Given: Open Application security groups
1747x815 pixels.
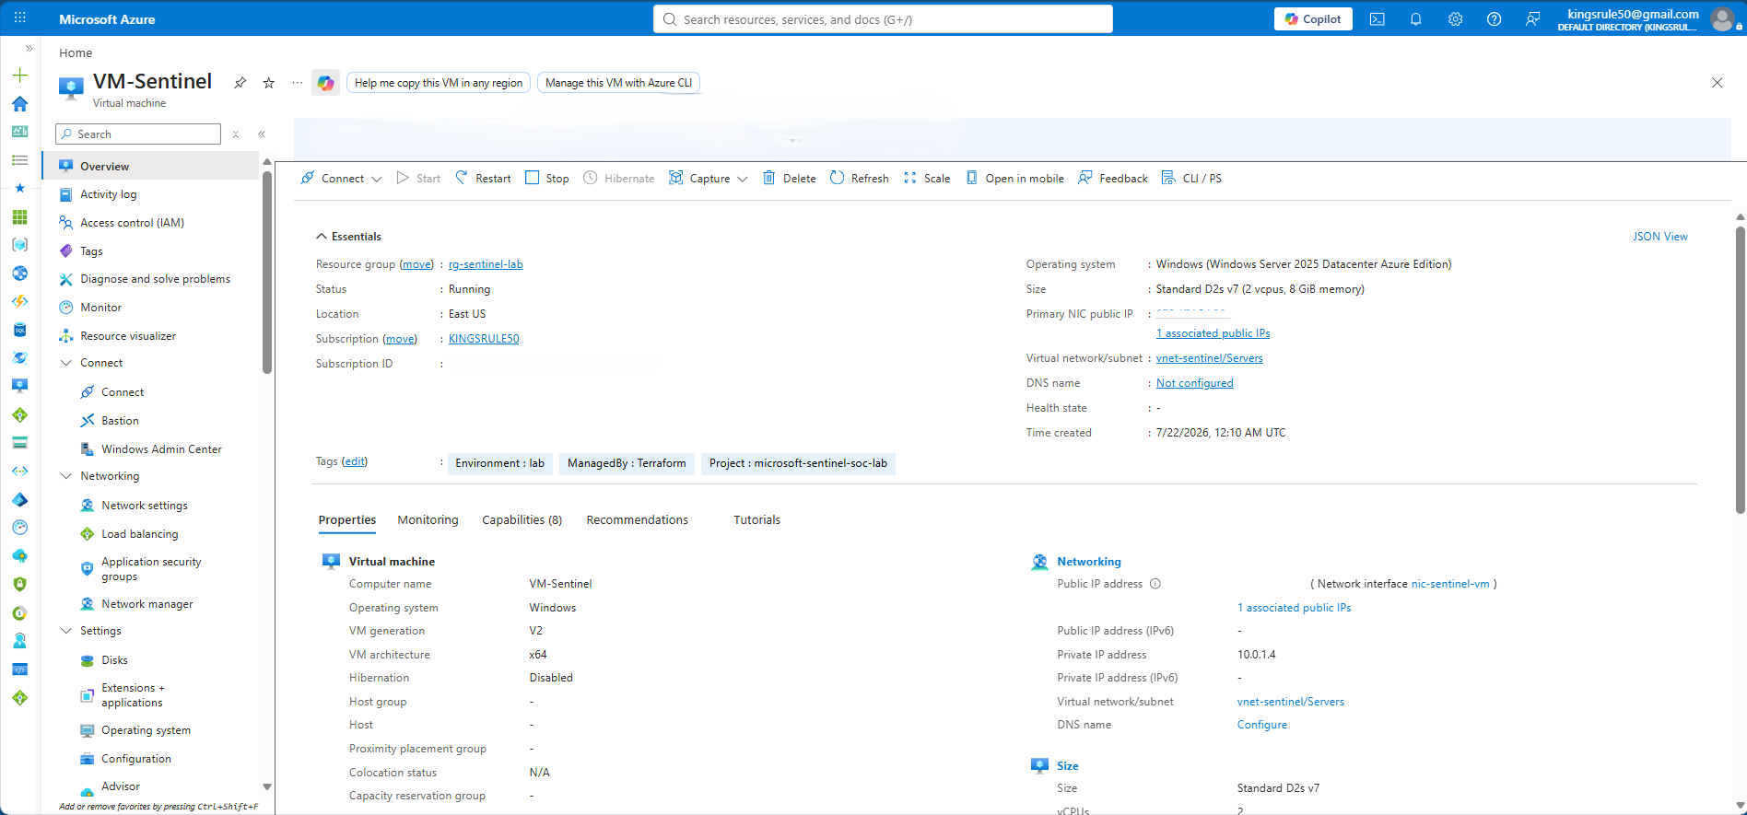Looking at the screenshot, I should (152, 569).
